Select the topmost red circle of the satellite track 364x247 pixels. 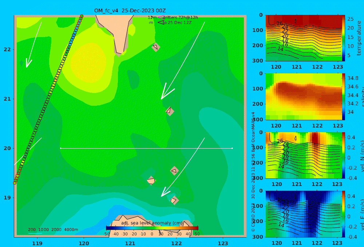coord(82,16)
